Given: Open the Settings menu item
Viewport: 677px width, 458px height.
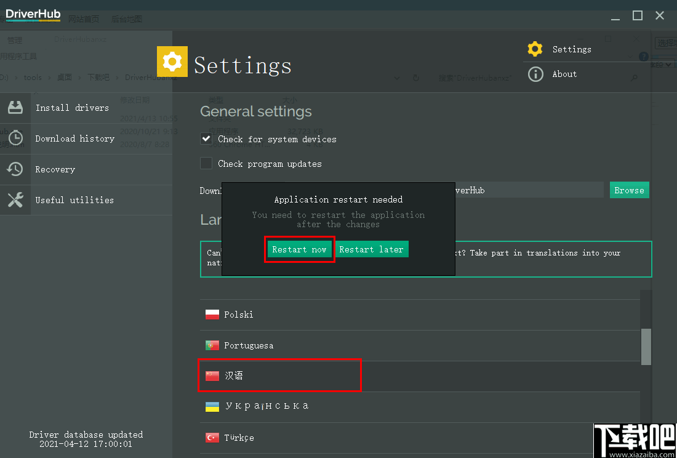Looking at the screenshot, I should coord(572,49).
